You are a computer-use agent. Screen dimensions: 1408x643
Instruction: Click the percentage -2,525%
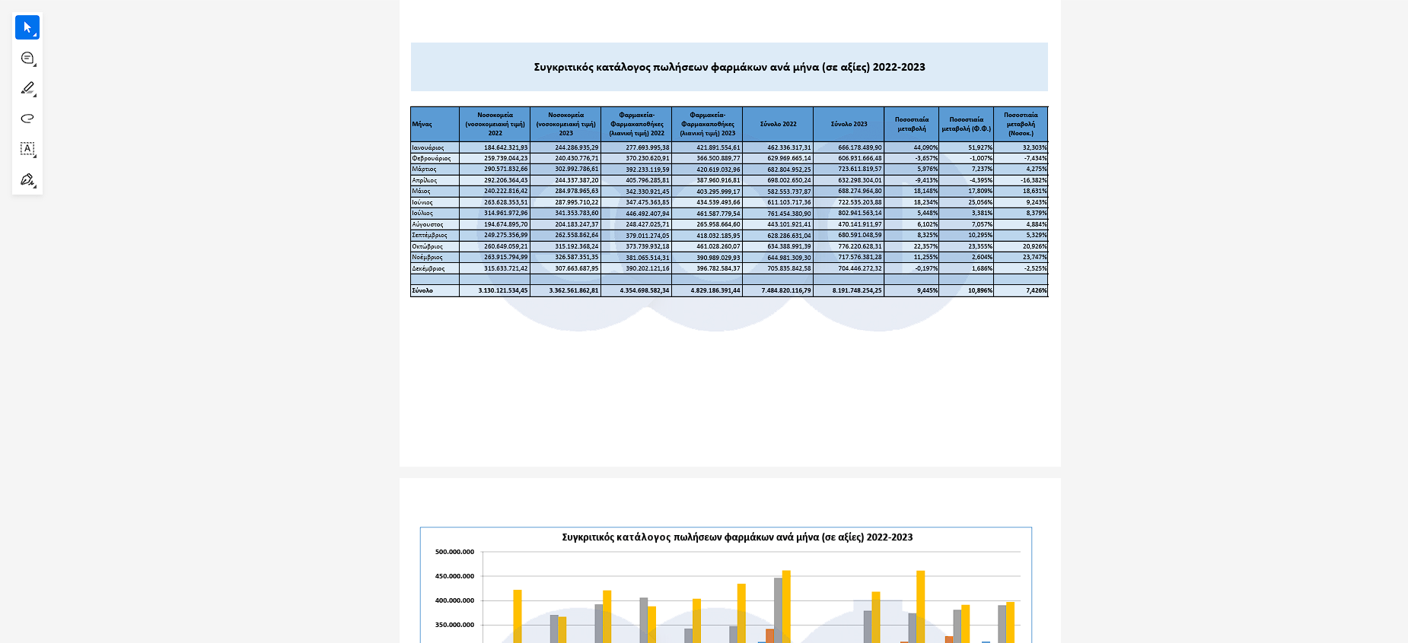1036,268
